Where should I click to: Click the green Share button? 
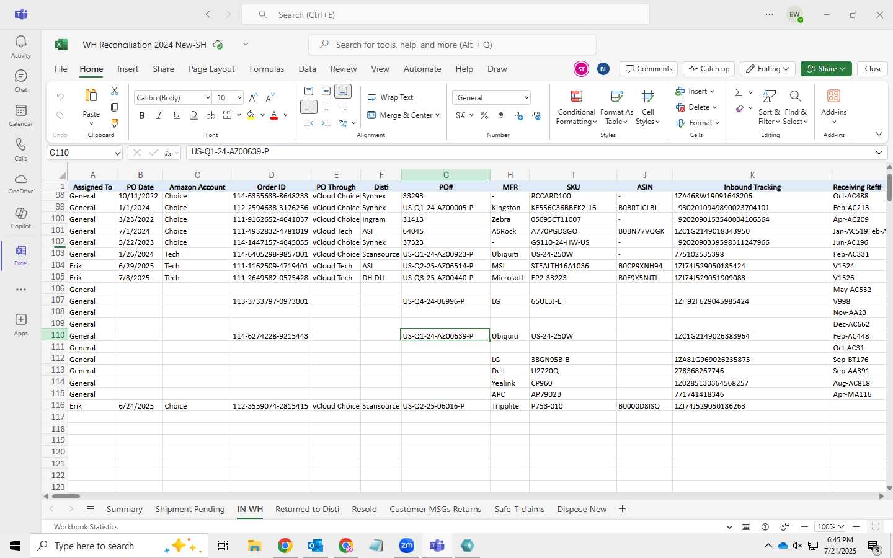[x=825, y=69]
